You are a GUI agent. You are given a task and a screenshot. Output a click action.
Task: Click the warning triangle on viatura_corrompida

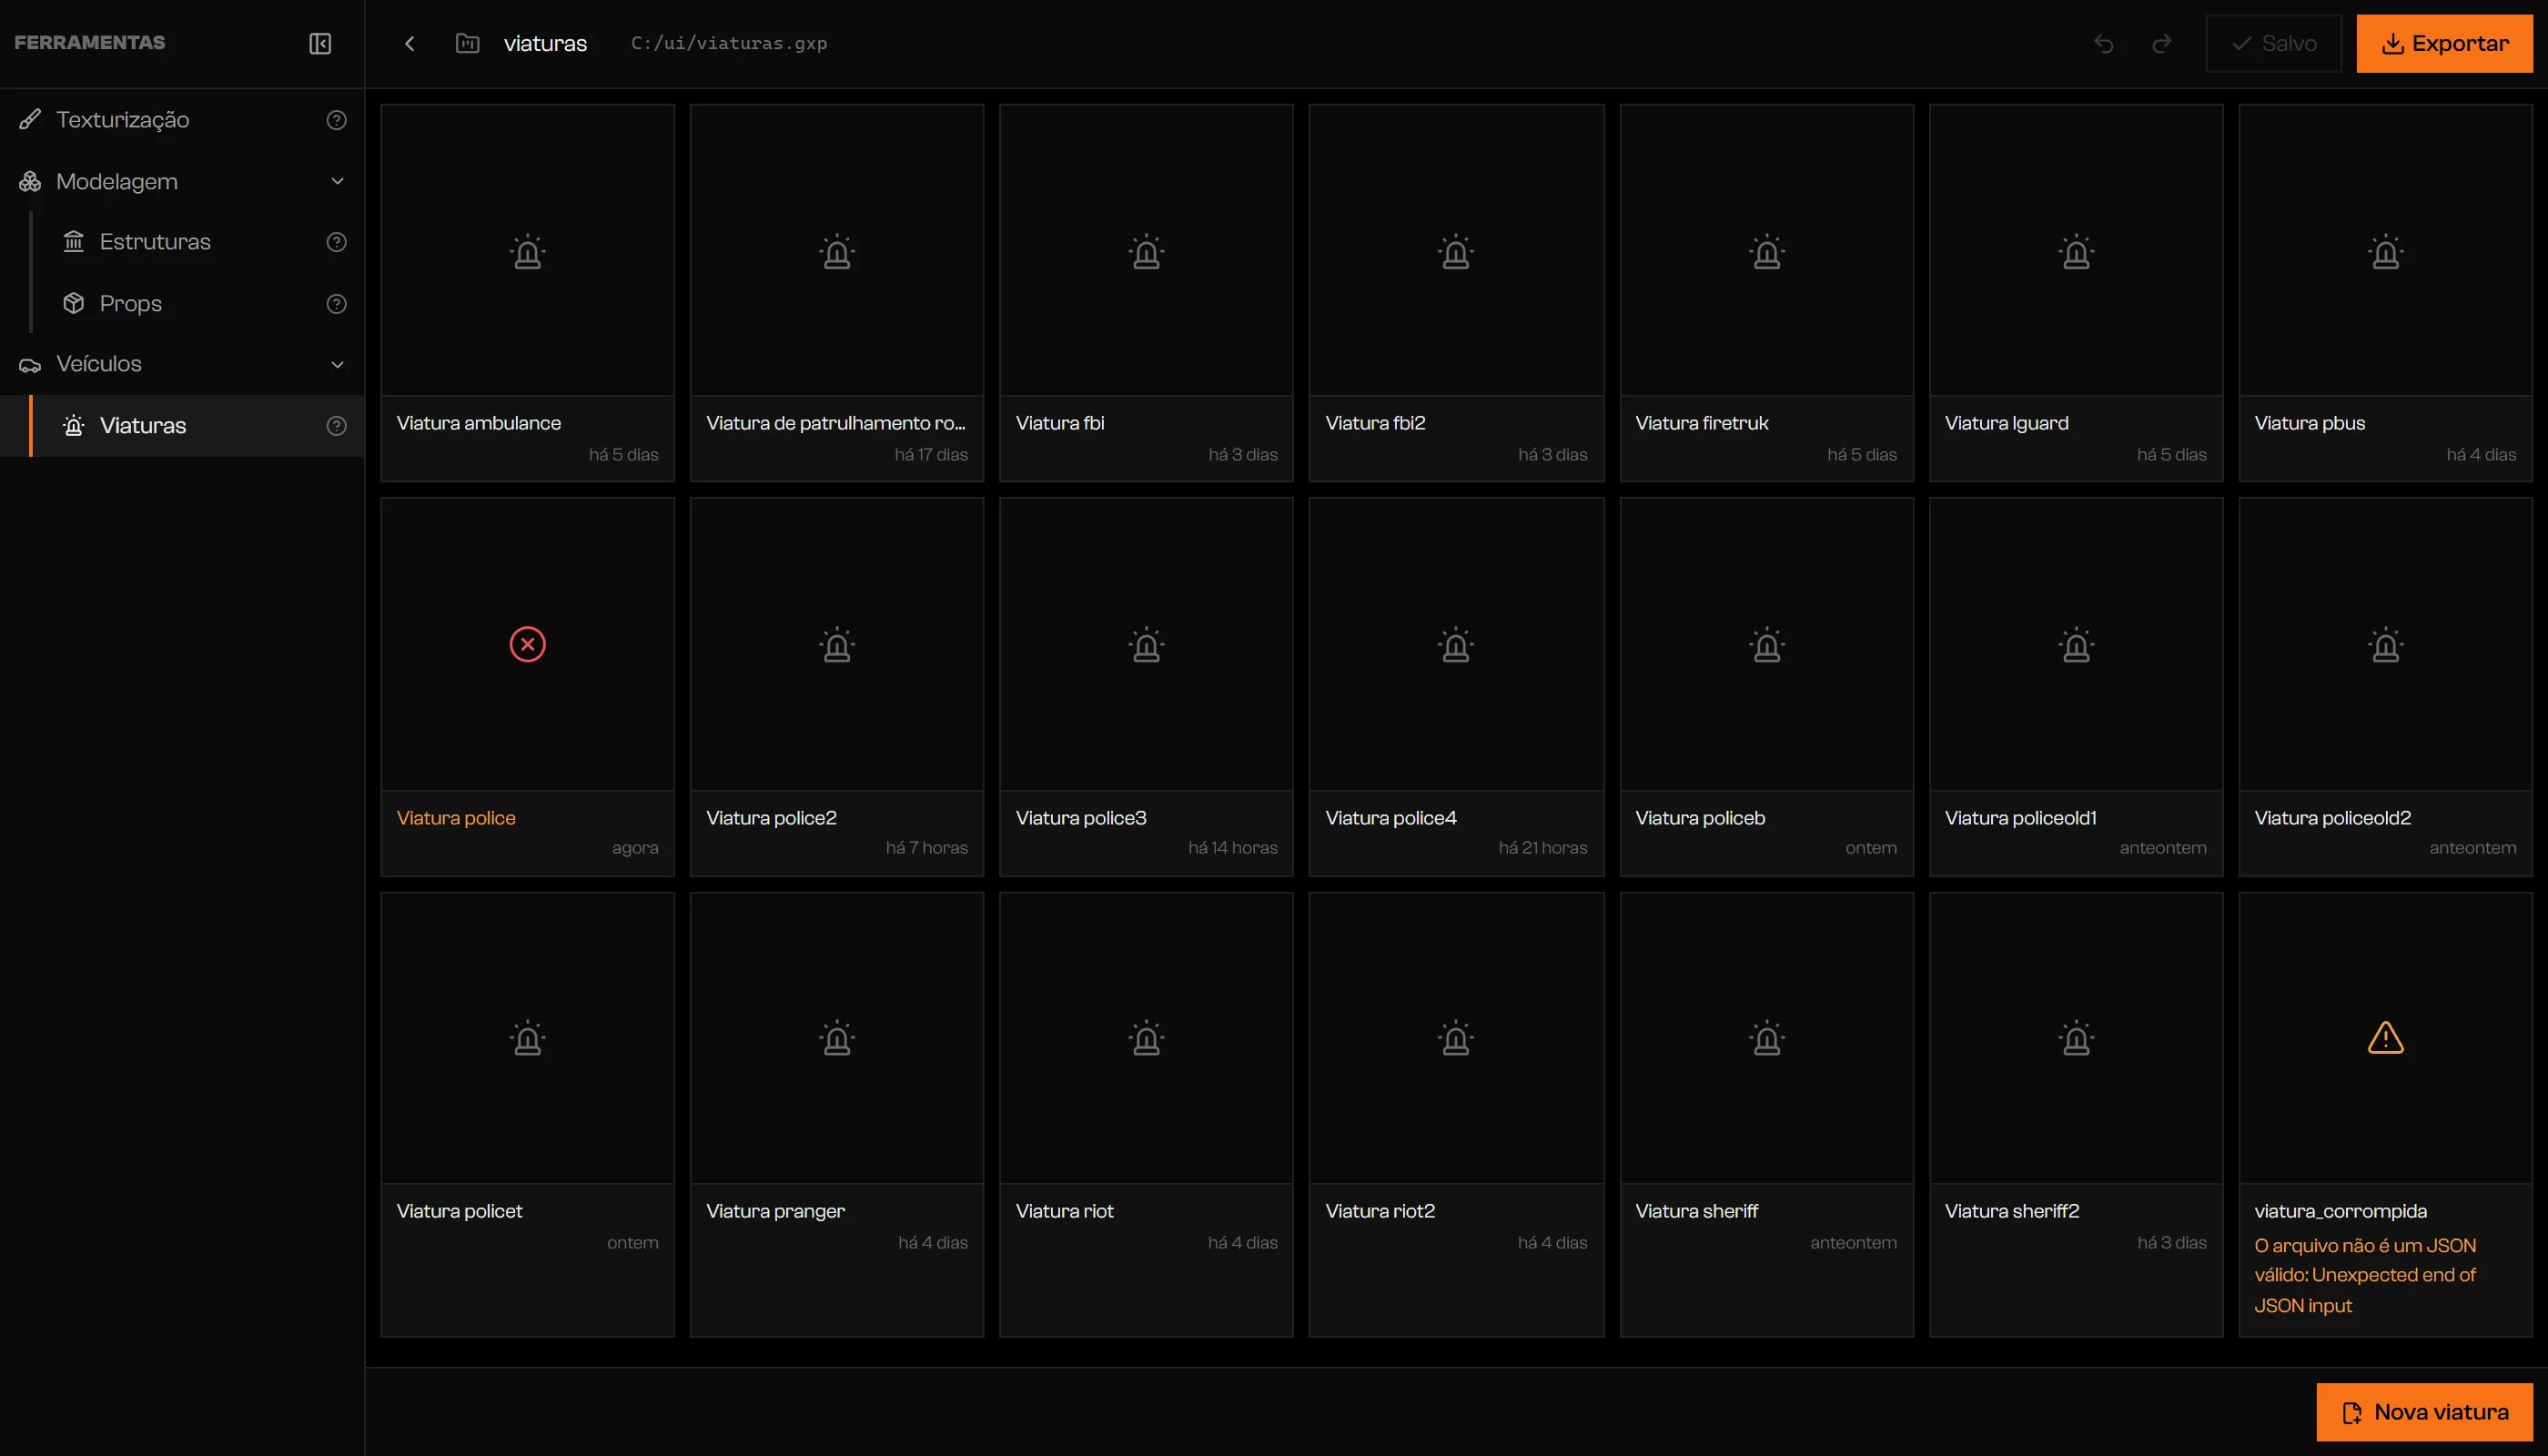2385,1038
